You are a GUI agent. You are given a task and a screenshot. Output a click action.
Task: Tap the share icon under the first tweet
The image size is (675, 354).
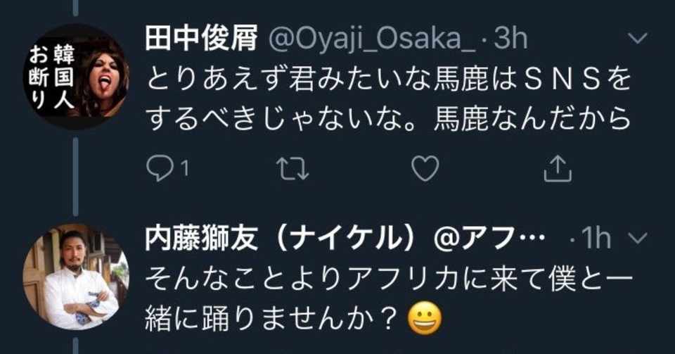point(558,167)
